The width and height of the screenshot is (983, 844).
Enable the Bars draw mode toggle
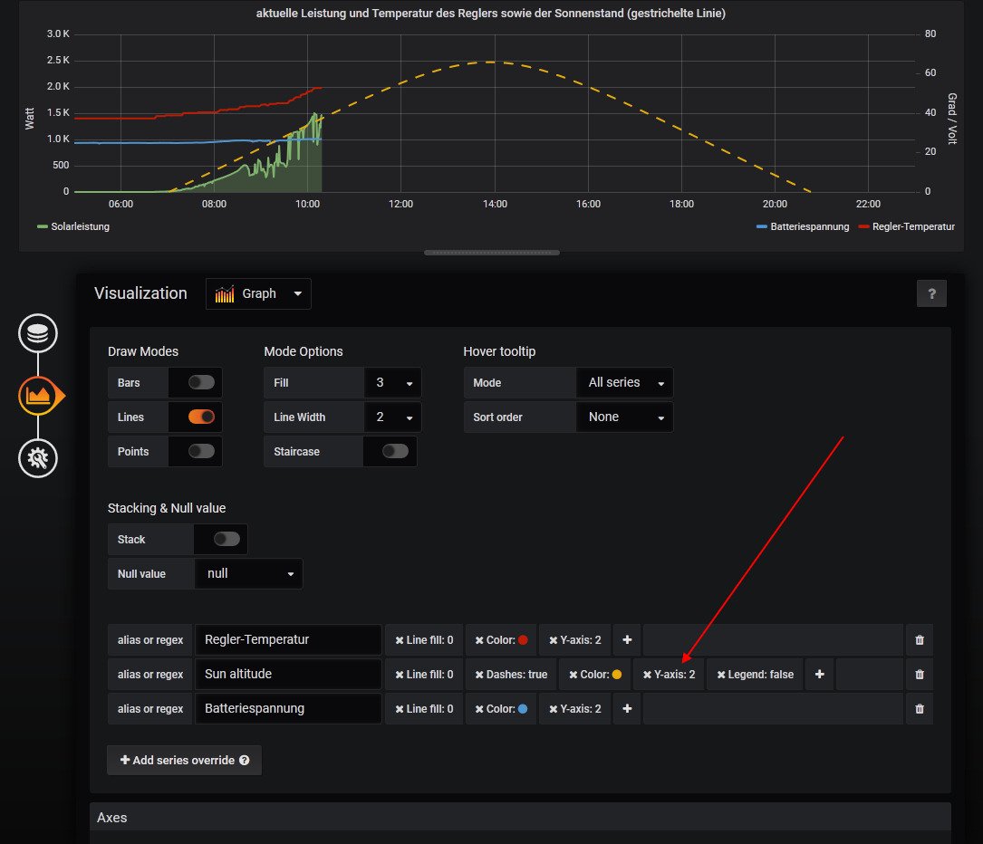click(201, 383)
